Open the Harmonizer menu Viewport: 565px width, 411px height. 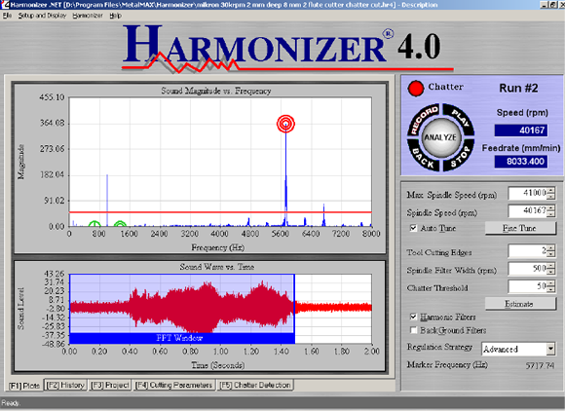tap(88, 16)
